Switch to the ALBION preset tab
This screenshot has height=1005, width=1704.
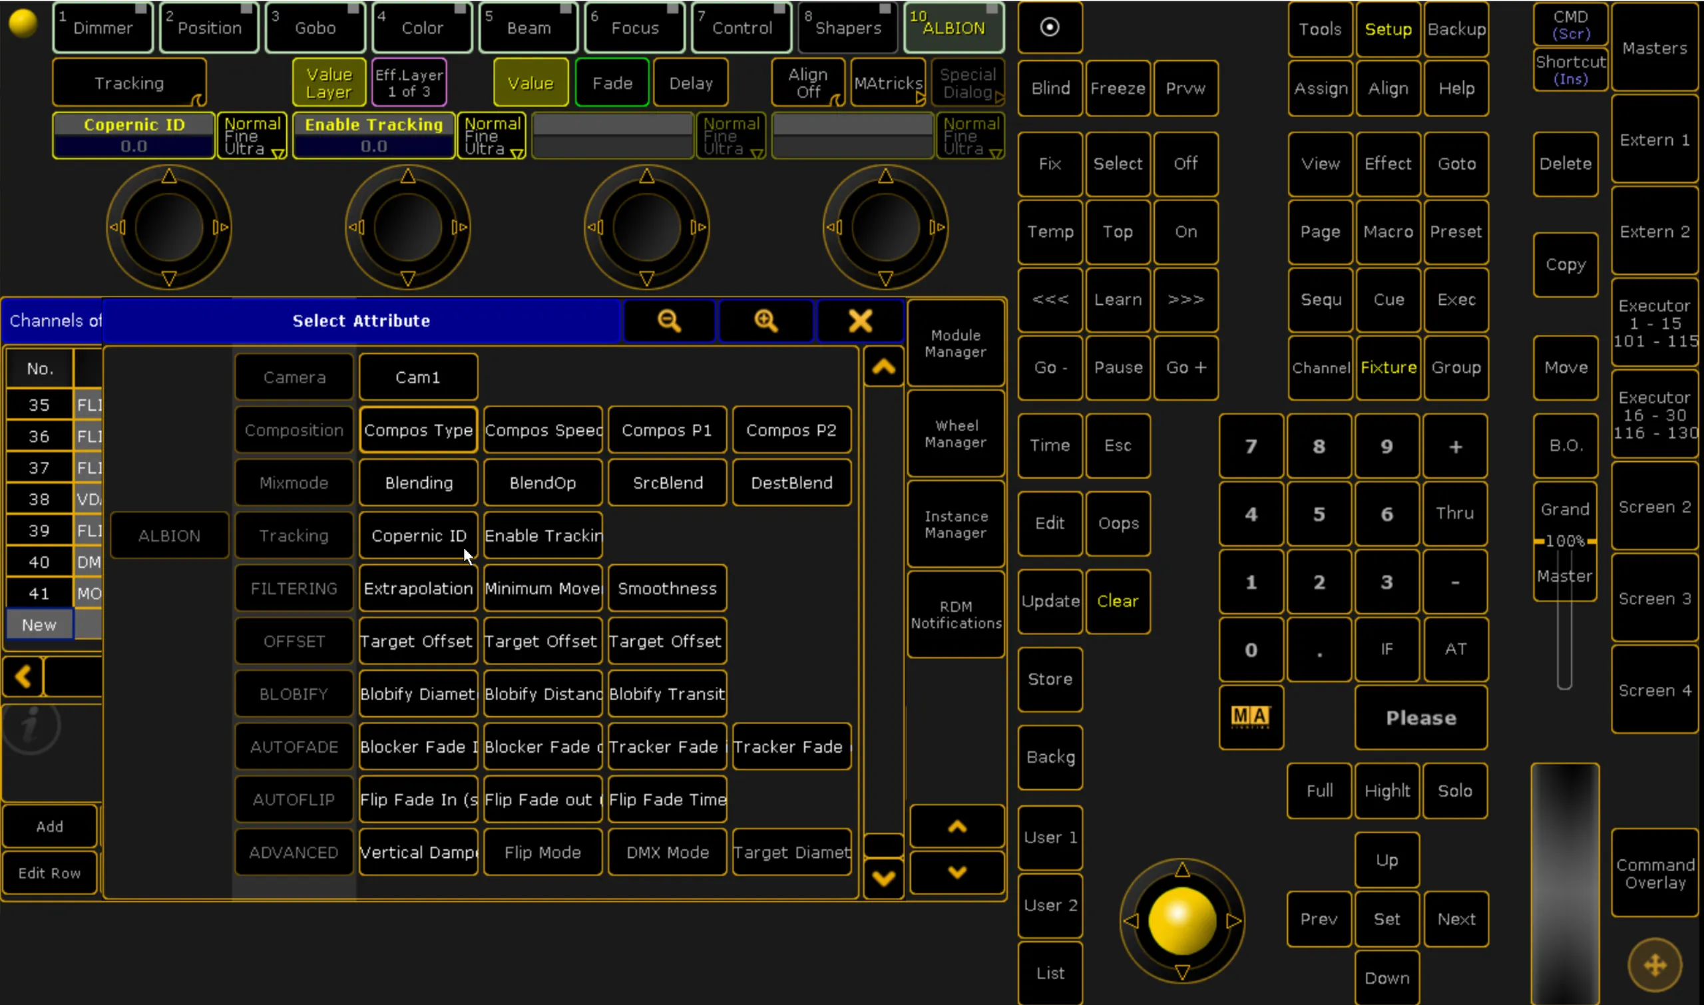954,27
